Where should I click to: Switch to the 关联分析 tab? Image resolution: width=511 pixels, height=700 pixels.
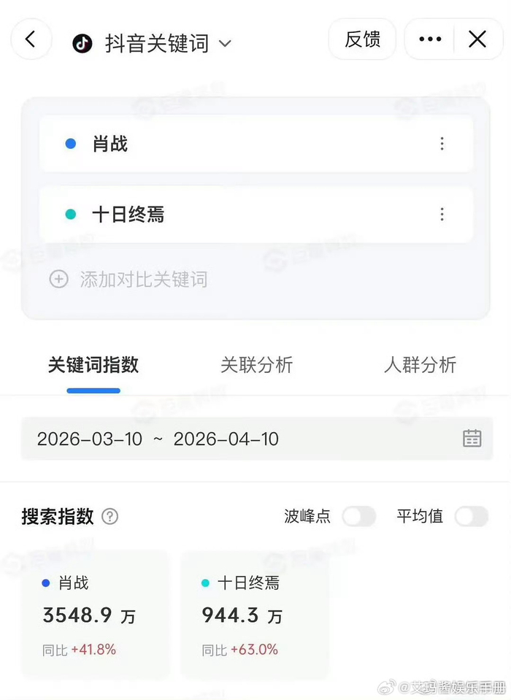coord(256,365)
